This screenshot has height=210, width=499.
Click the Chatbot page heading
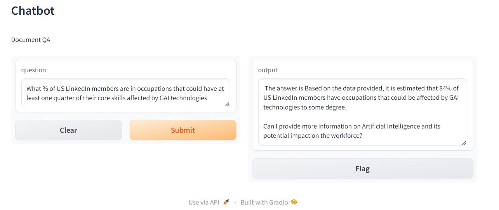[33, 11]
